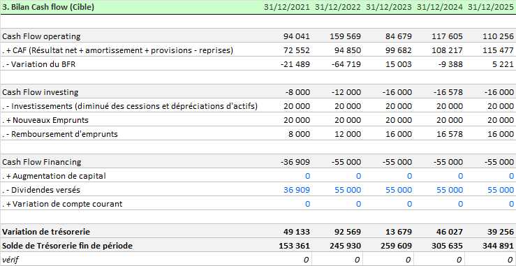Click the 31/12/2021 column header

(287, 7)
